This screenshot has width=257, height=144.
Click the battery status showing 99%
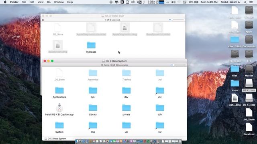click(x=194, y=2)
